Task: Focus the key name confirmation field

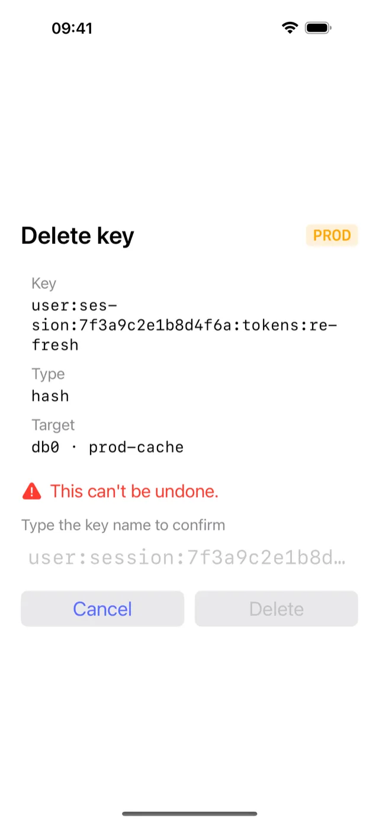Action: coord(189,558)
